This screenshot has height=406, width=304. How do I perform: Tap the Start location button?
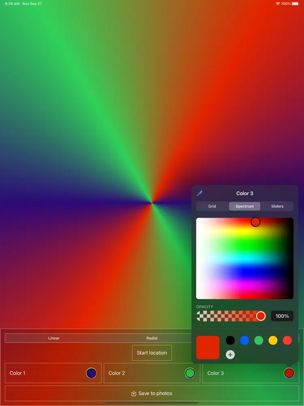tap(152, 353)
